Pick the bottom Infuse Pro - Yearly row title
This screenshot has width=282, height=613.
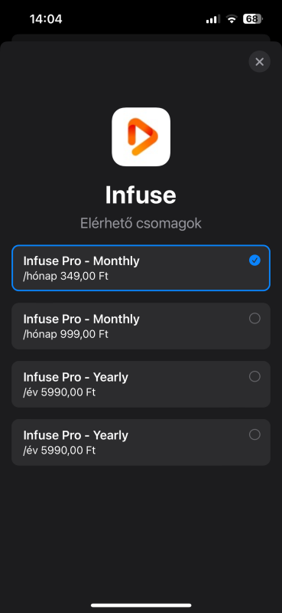[x=76, y=435]
